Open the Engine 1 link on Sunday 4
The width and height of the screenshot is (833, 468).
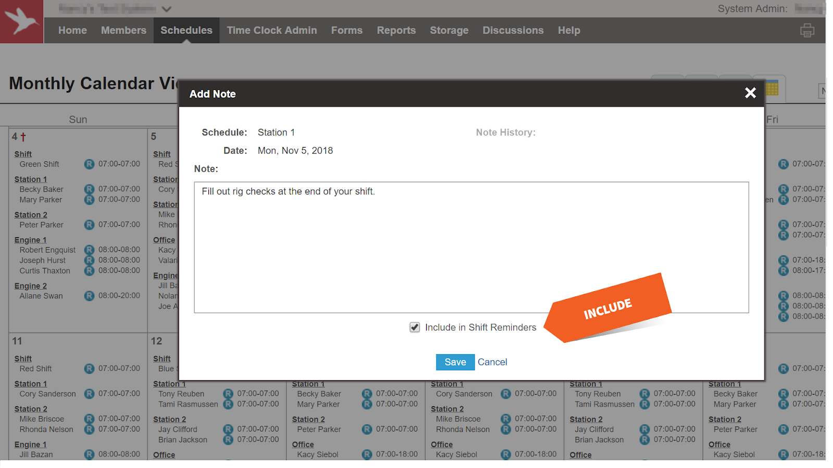(31, 240)
